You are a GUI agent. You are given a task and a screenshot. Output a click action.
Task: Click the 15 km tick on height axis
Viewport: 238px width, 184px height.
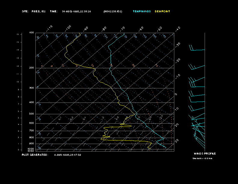(x=18, y=42)
